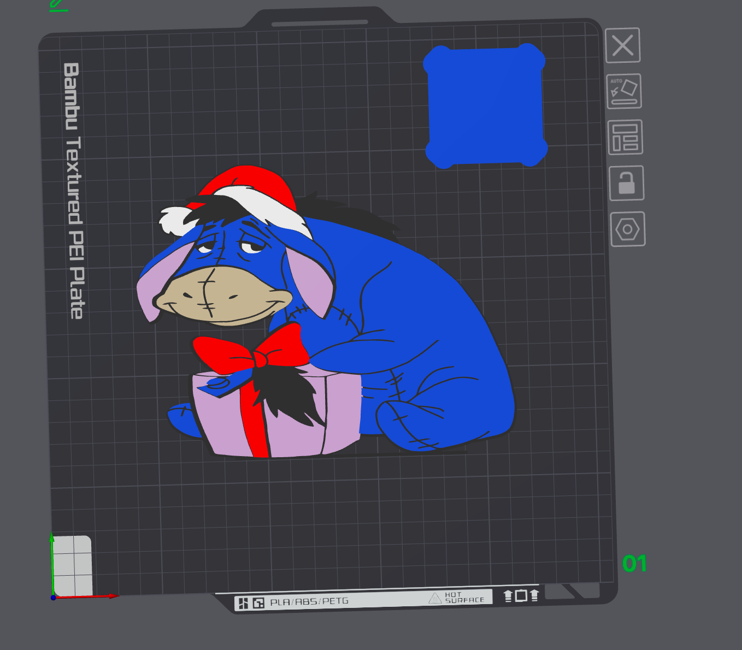The image size is (742, 650).
Task: Click the X icon to remove plate
Action: click(622, 45)
